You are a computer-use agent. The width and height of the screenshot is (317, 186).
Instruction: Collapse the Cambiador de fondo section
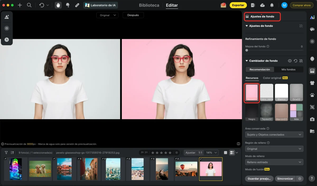tap(247, 61)
